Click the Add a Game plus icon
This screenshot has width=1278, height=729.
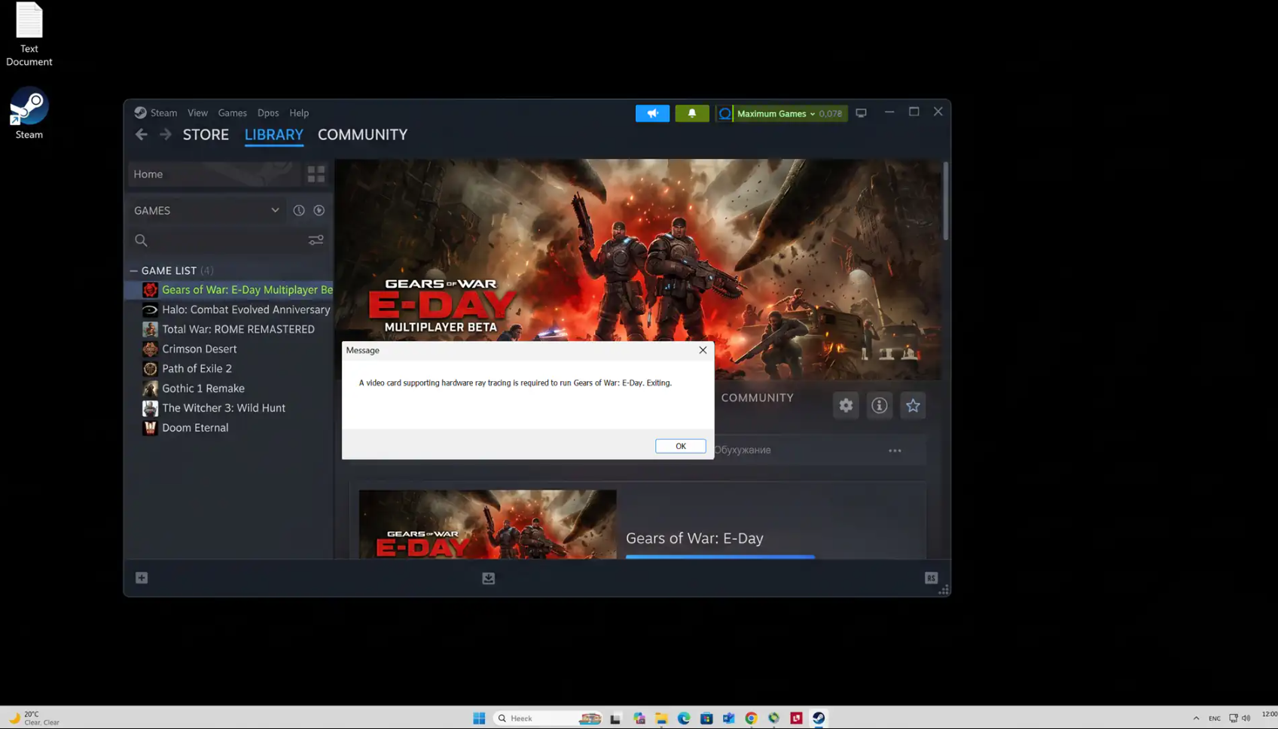(x=142, y=578)
